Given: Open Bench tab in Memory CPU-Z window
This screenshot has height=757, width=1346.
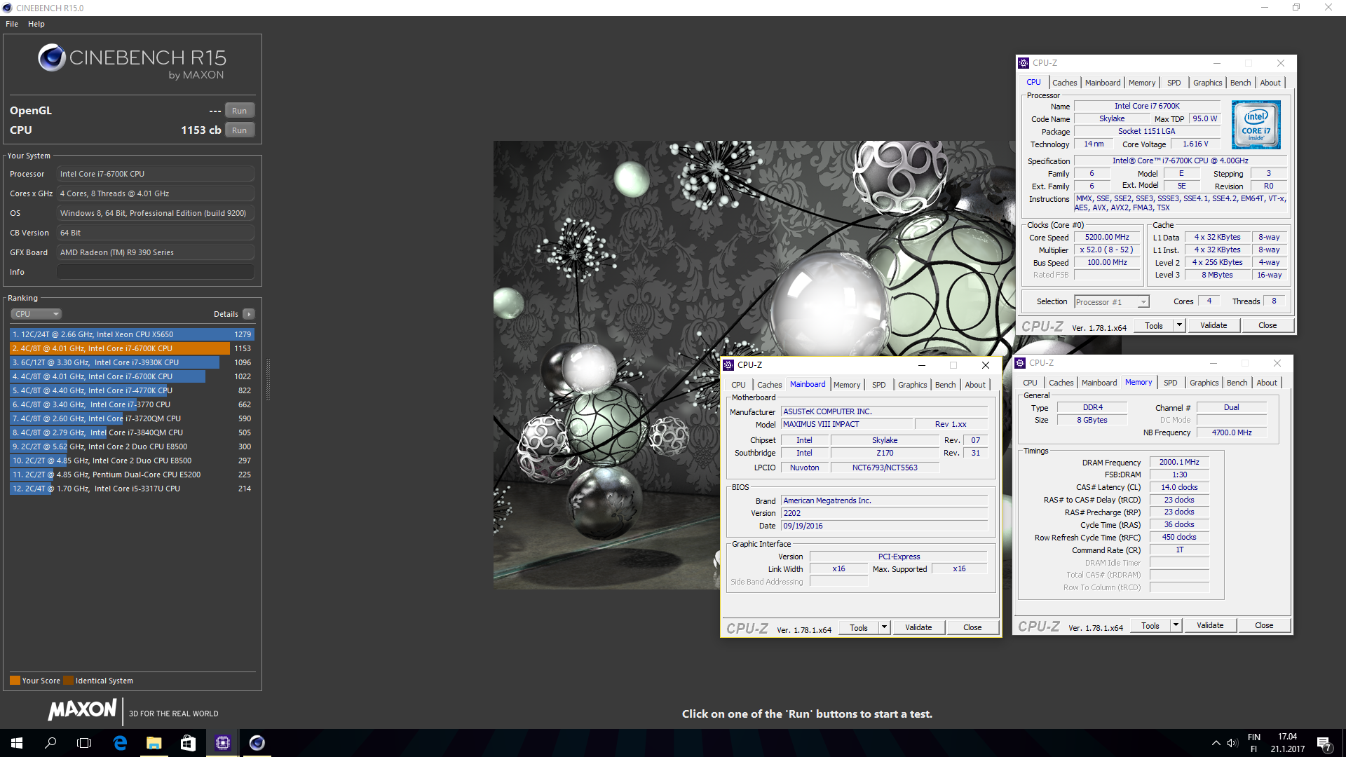Looking at the screenshot, I should pyautogui.click(x=1237, y=383).
